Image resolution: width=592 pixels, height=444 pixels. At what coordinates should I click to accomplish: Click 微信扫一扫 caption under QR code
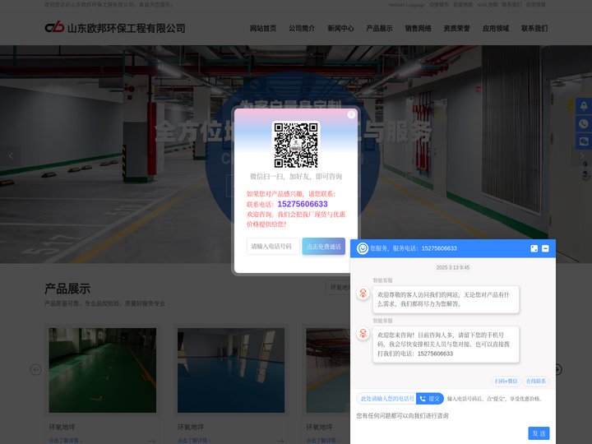coord(296,176)
